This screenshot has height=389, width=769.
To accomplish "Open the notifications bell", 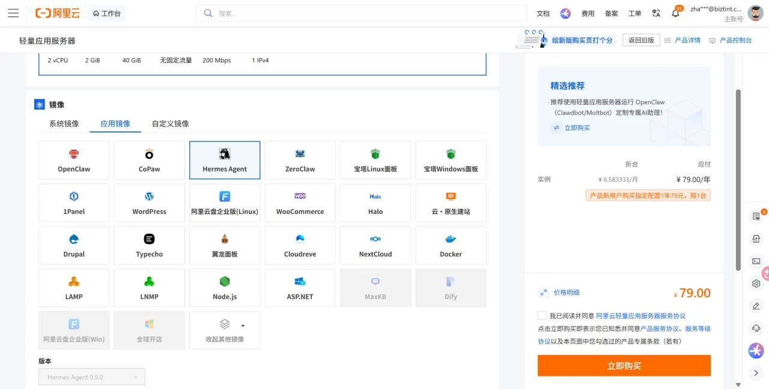I will (x=675, y=13).
